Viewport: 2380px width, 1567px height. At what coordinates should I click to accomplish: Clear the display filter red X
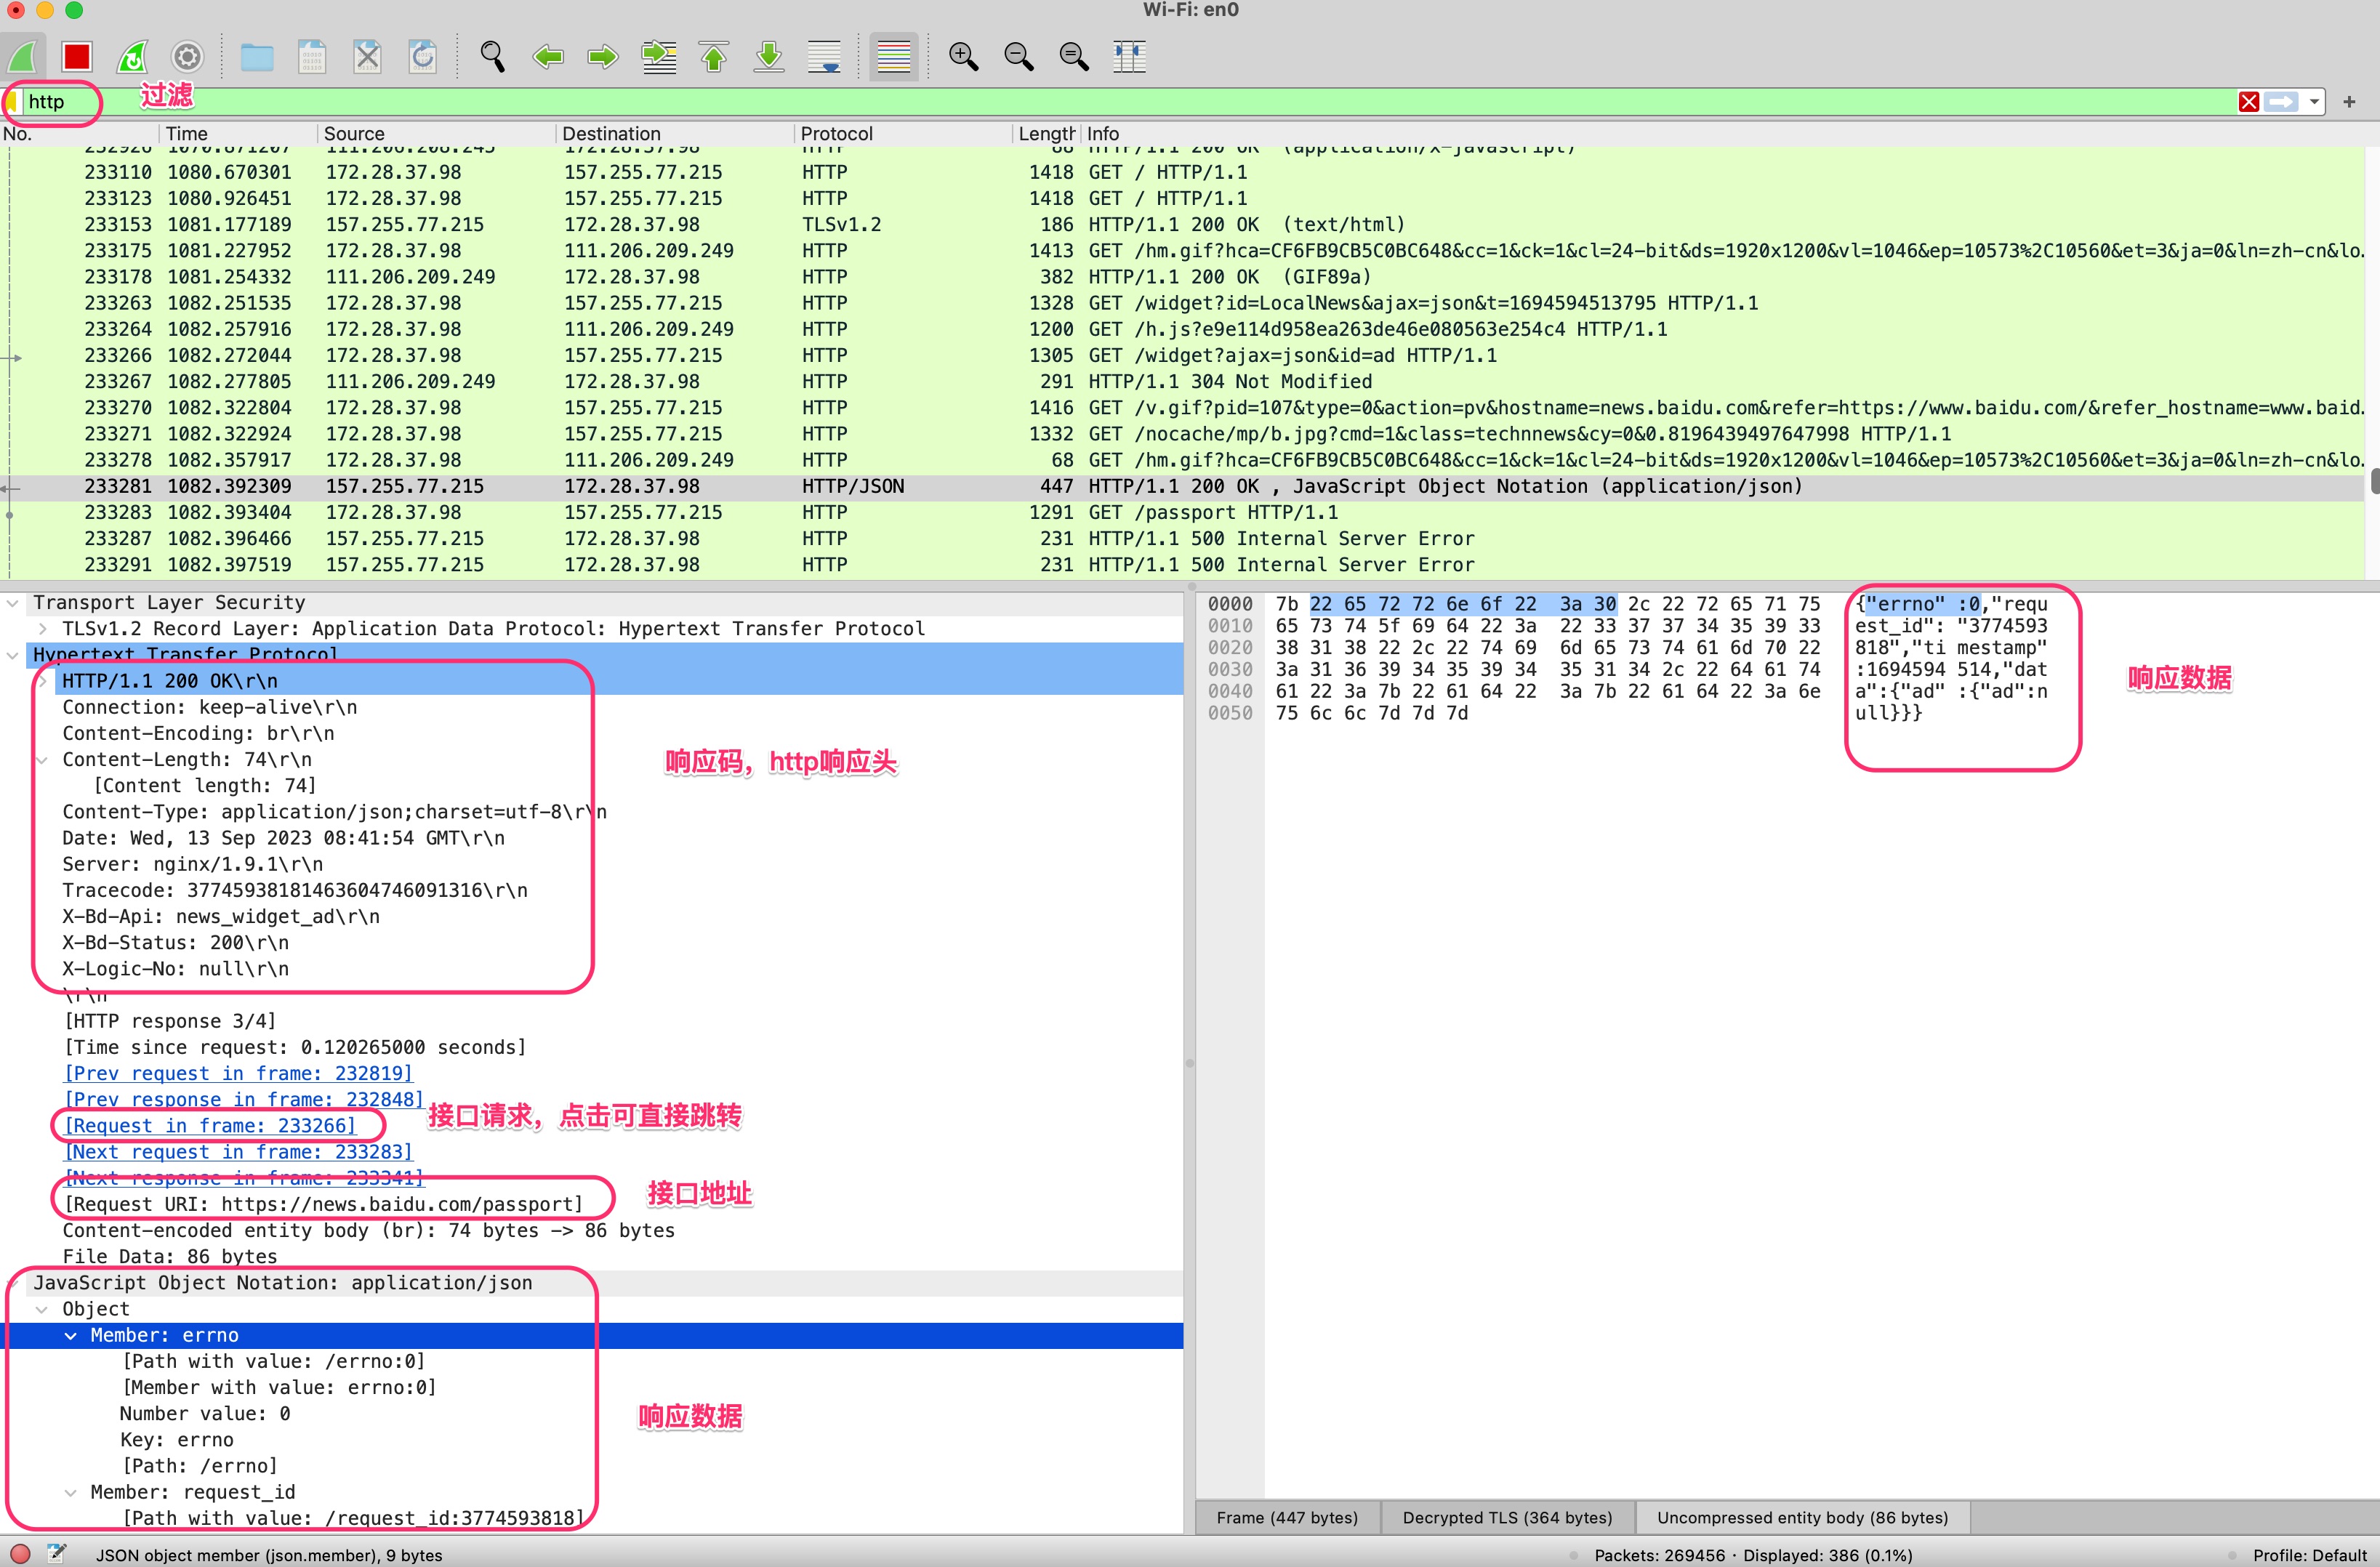click(x=2249, y=101)
